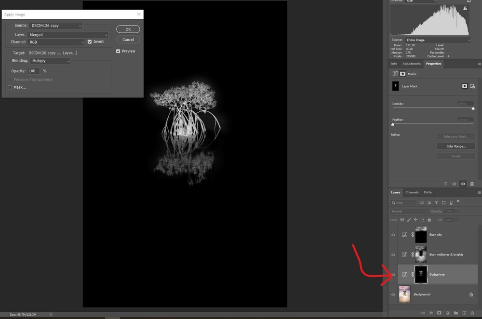This screenshot has width=482, height=319.
Task: Load selection from mask icon
Action: click(445, 184)
